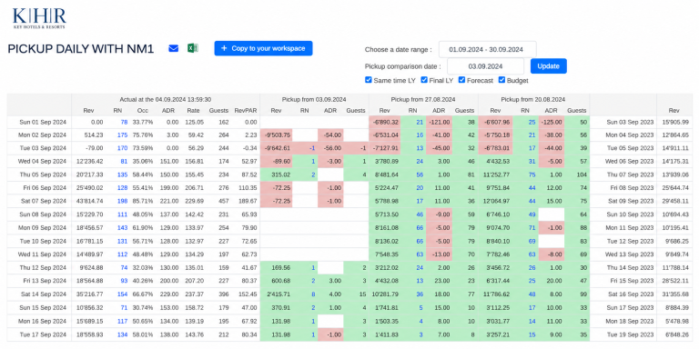Toggle Forecast checkbox

[461, 80]
